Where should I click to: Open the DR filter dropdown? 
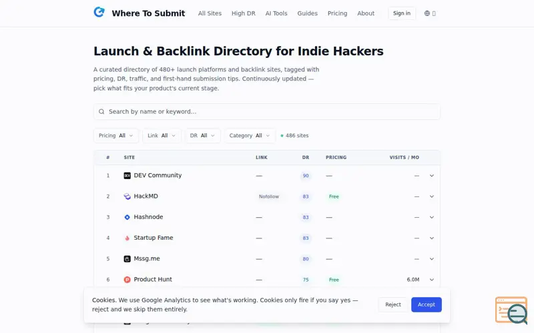coord(203,136)
